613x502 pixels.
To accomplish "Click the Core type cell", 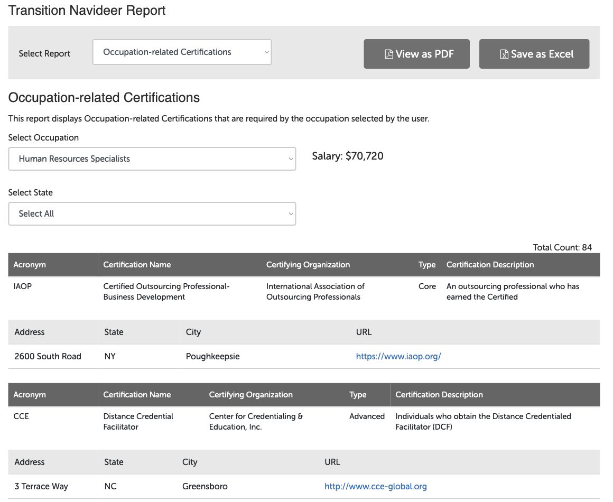I will (427, 286).
